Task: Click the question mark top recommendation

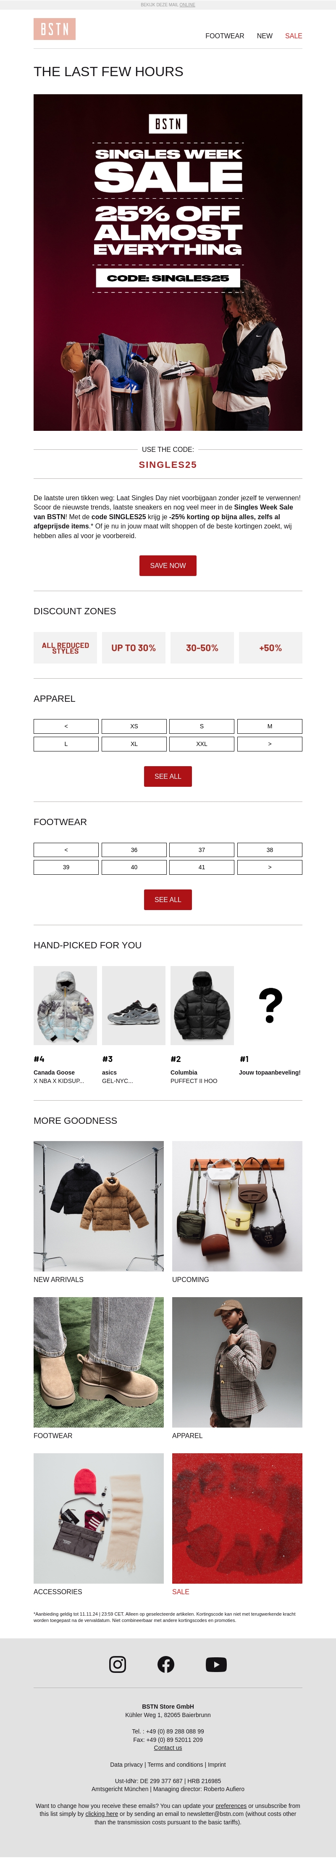Action: click(270, 1006)
